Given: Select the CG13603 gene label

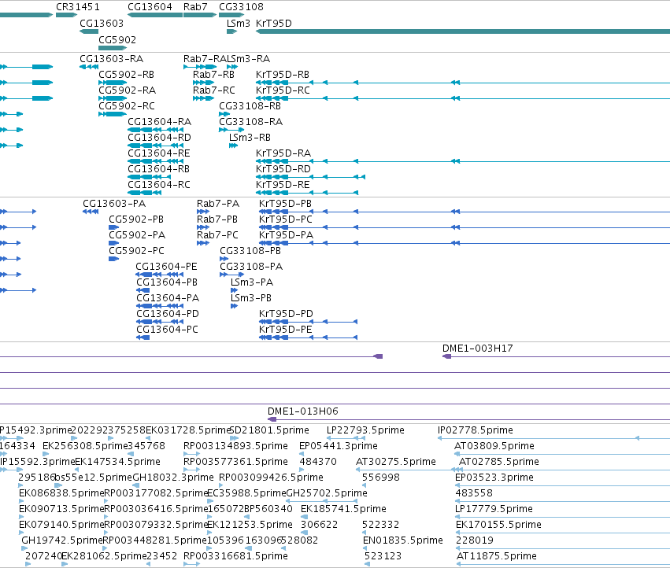Looking at the screenshot, I should 102,23.
